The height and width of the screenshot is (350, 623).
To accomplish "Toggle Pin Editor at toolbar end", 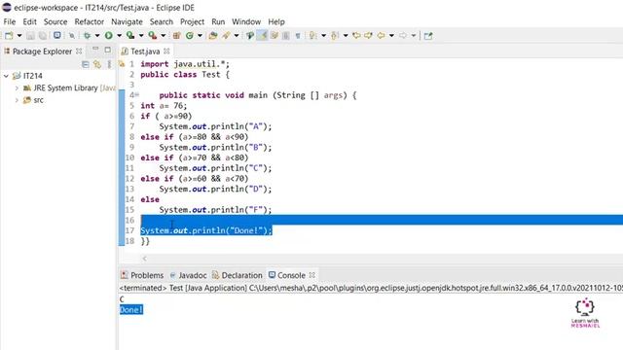I will point(428,36).
